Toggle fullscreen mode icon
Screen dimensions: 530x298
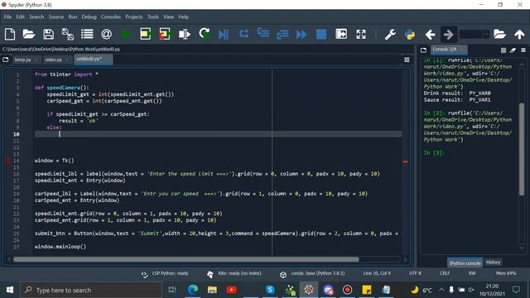[361, 34]
